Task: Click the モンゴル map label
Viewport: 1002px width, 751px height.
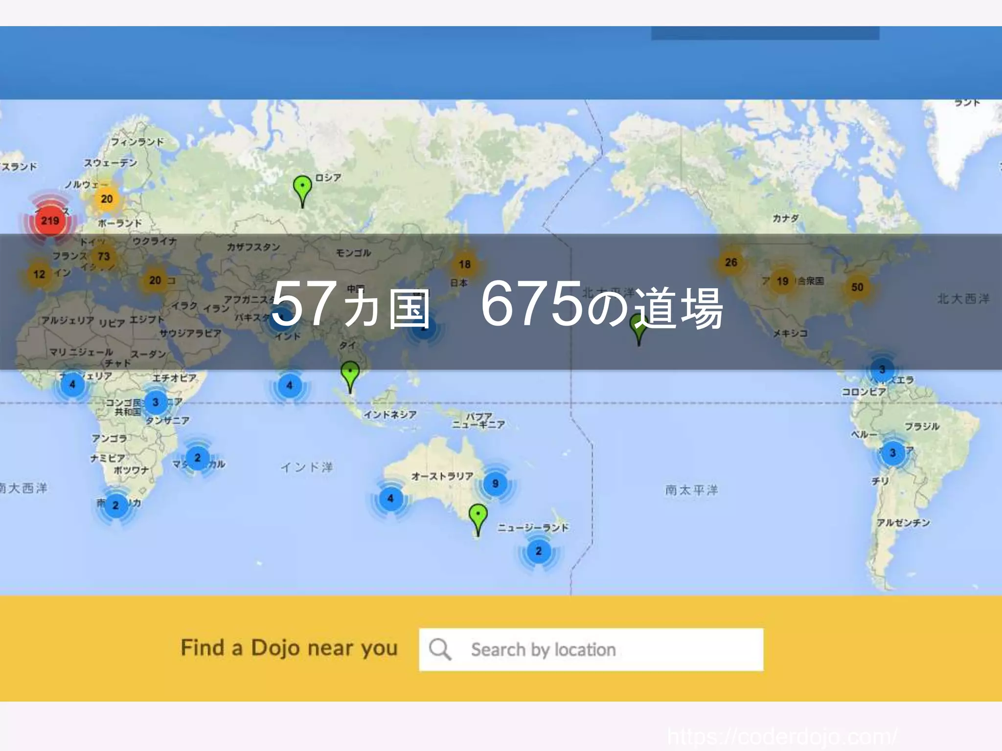Action: point(353,253)
